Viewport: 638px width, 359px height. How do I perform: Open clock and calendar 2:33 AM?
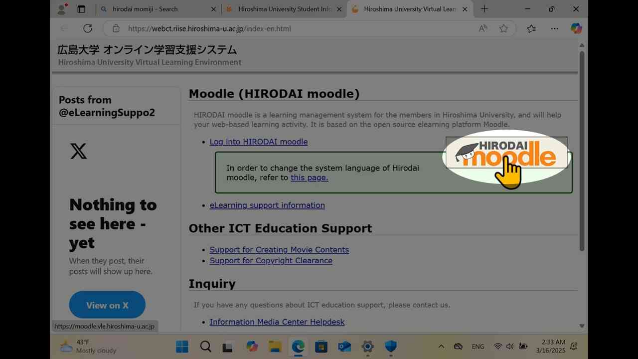[x=551, y=347]
